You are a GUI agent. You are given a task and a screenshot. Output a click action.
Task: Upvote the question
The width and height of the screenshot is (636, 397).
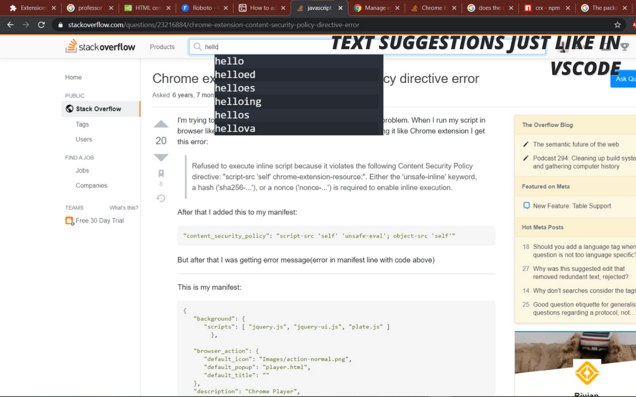[x=161, y=124]
